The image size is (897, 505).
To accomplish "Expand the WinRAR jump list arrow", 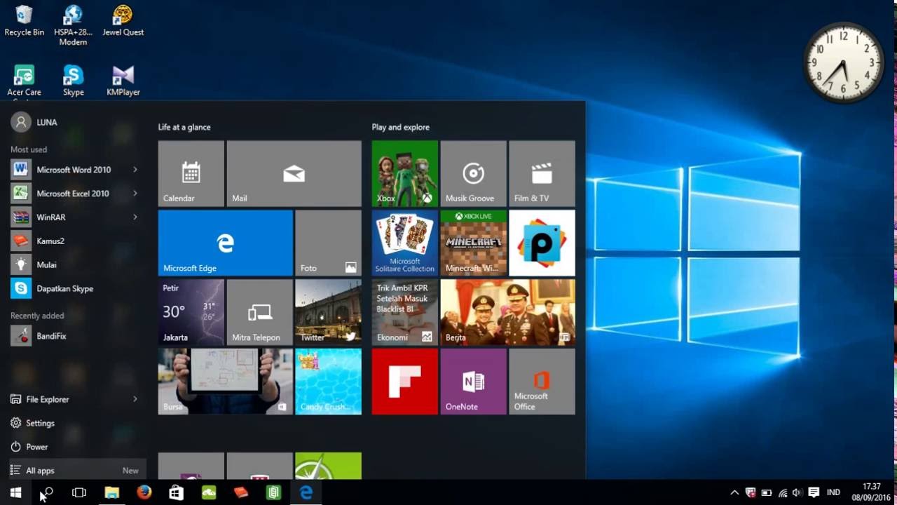I will 135,217.
